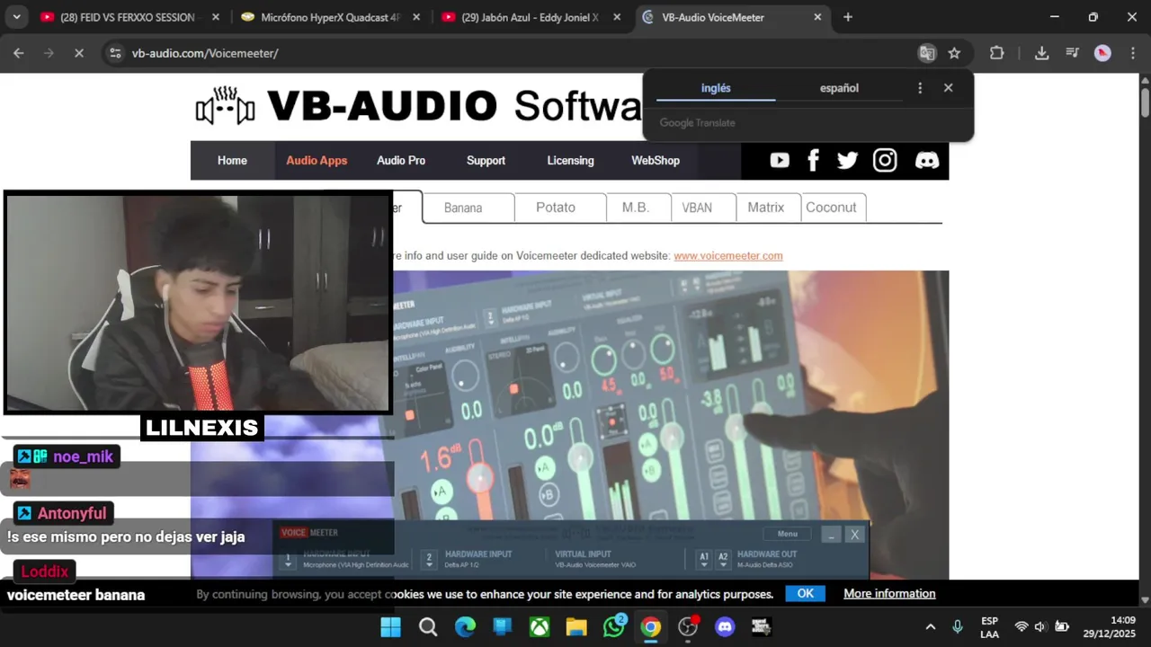Select español in Google Translate popup

(x=839, y=88)
